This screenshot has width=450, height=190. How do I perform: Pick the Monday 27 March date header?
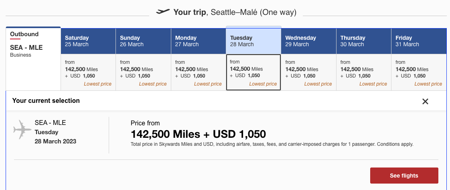198,41
